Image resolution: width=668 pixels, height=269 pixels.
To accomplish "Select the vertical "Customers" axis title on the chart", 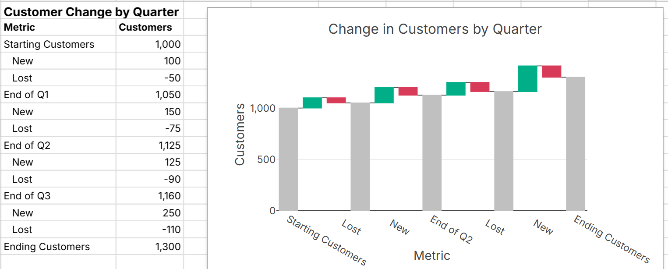I will [x=240, y=134].
